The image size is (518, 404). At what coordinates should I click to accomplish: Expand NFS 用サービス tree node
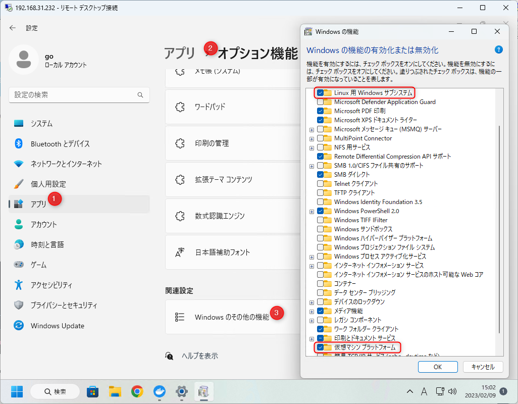point(312,148)
